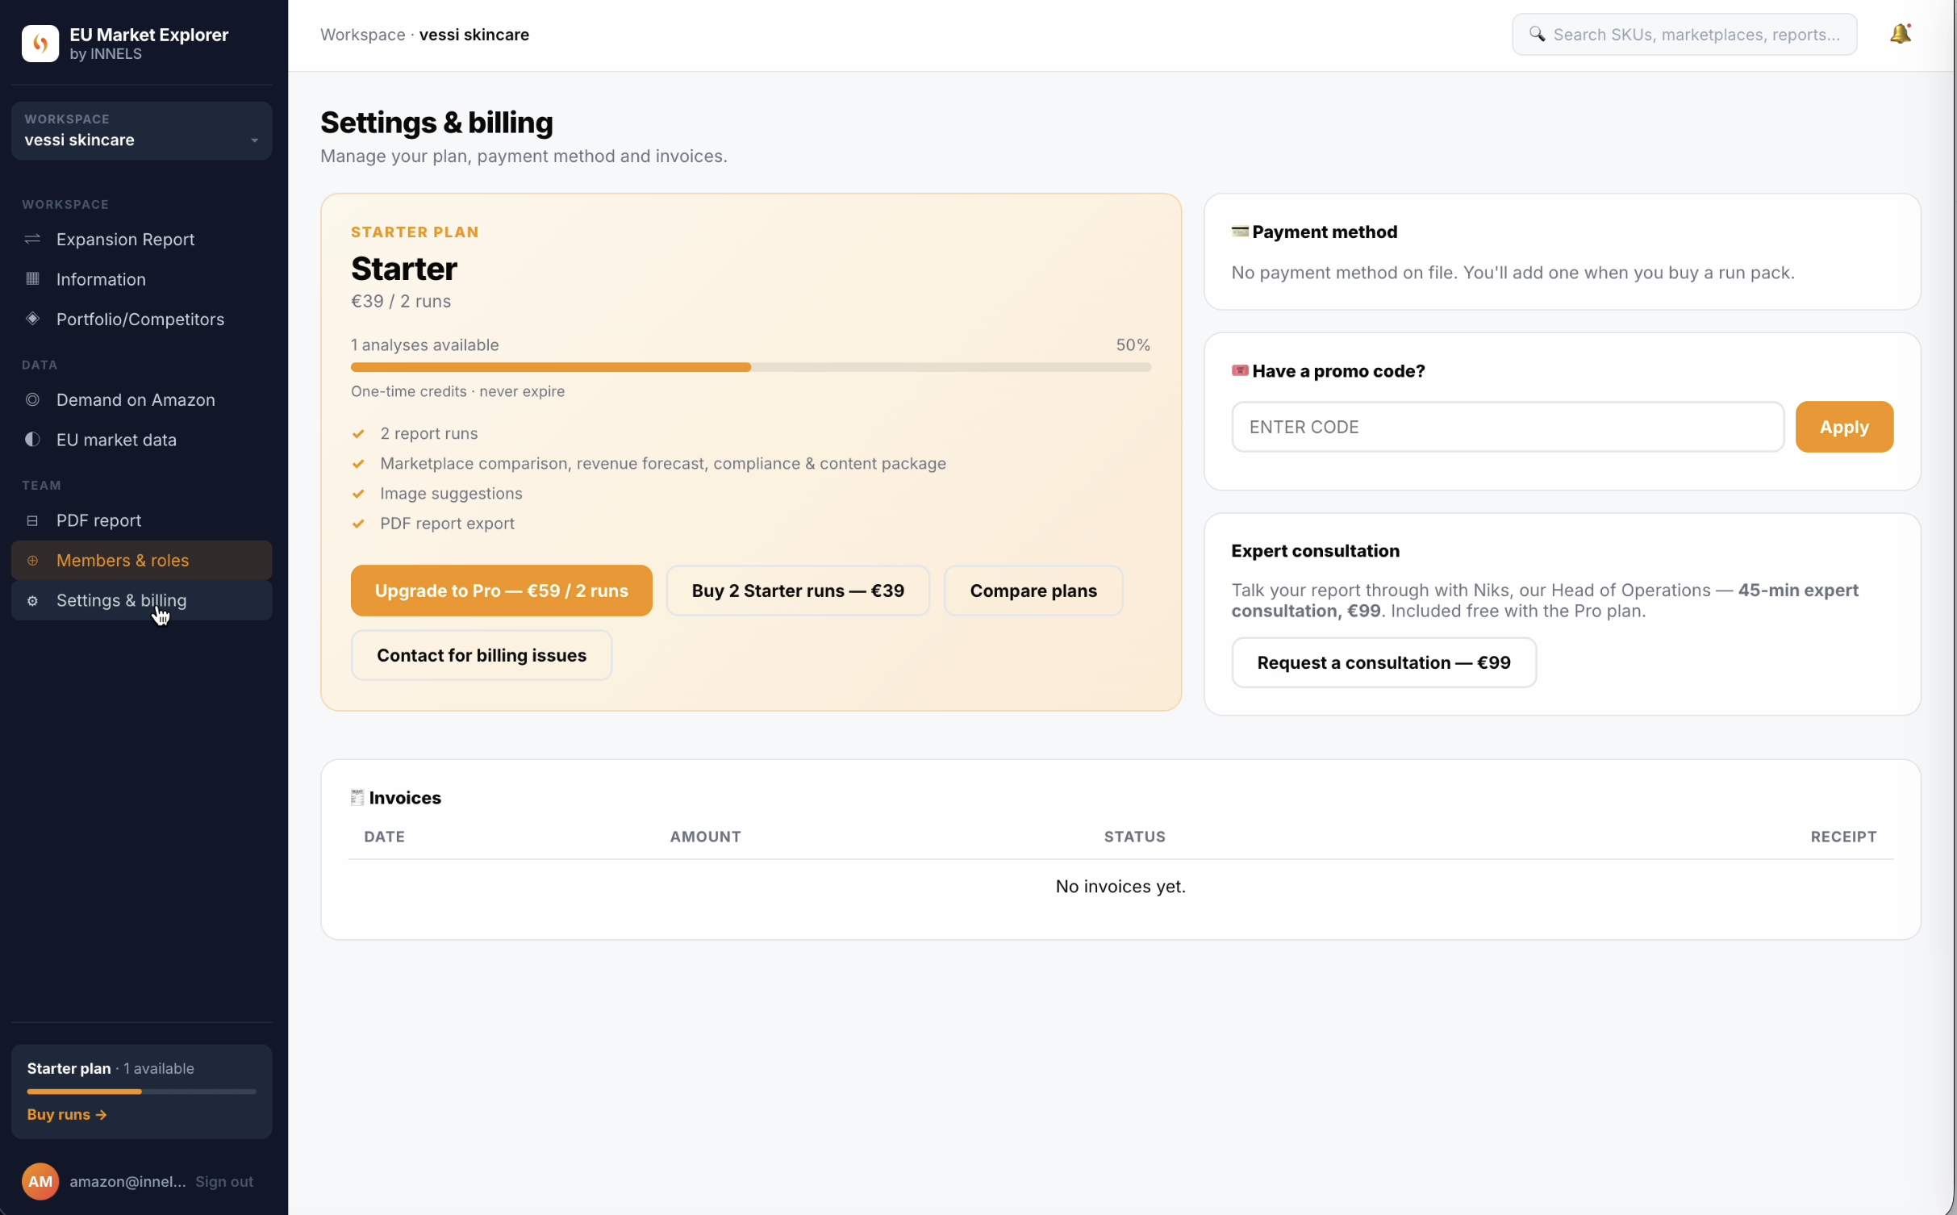1957x1215 pixels.
Task: Click the Demand on Amazon target icon
Action: pos(32,399)
